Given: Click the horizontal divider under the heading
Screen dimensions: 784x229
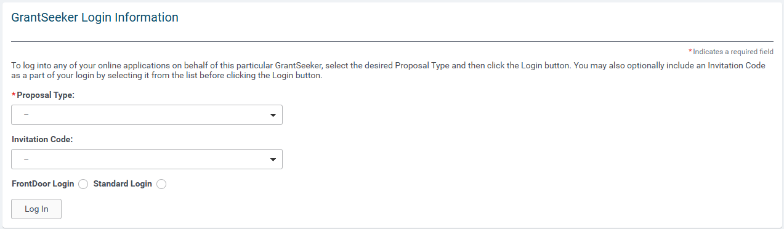Looking at the screenshot, I should click(x=392, y=41).
